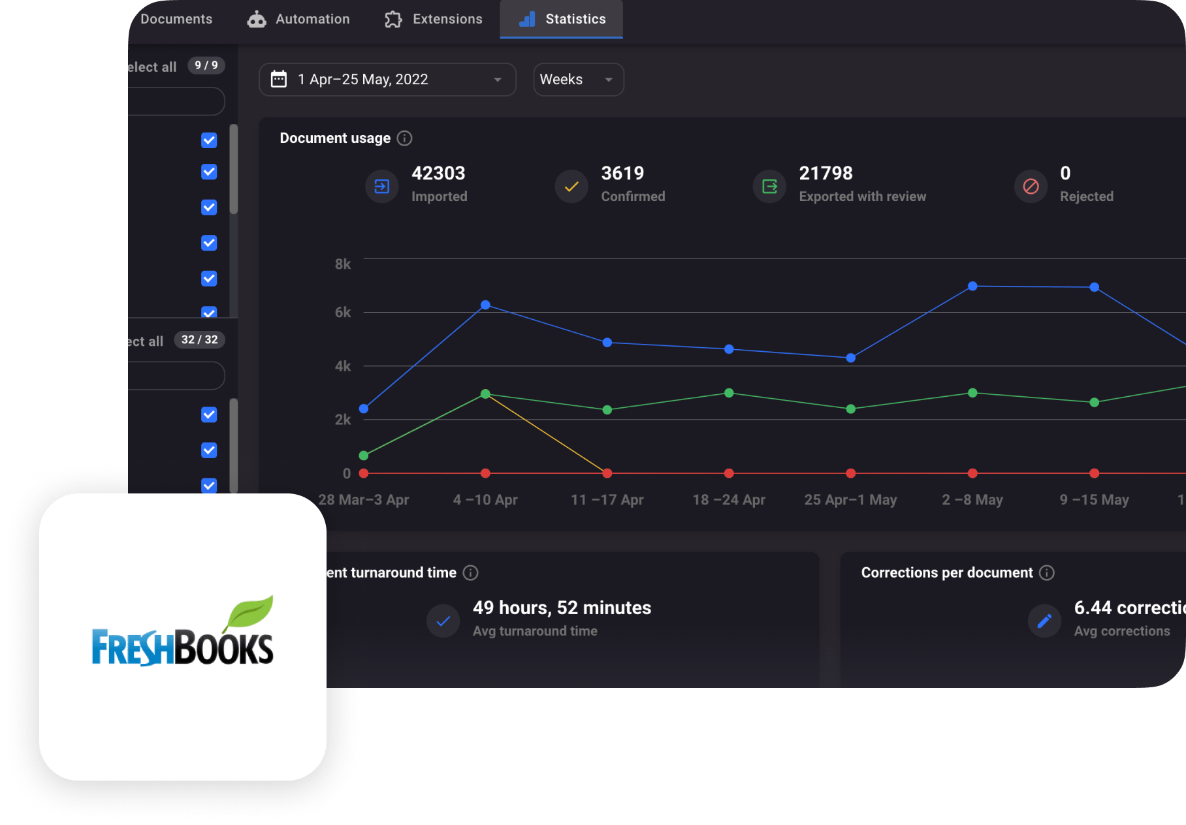Click the search field under the 9 / 9 counter
The image size is (1186, 825).
176,102
